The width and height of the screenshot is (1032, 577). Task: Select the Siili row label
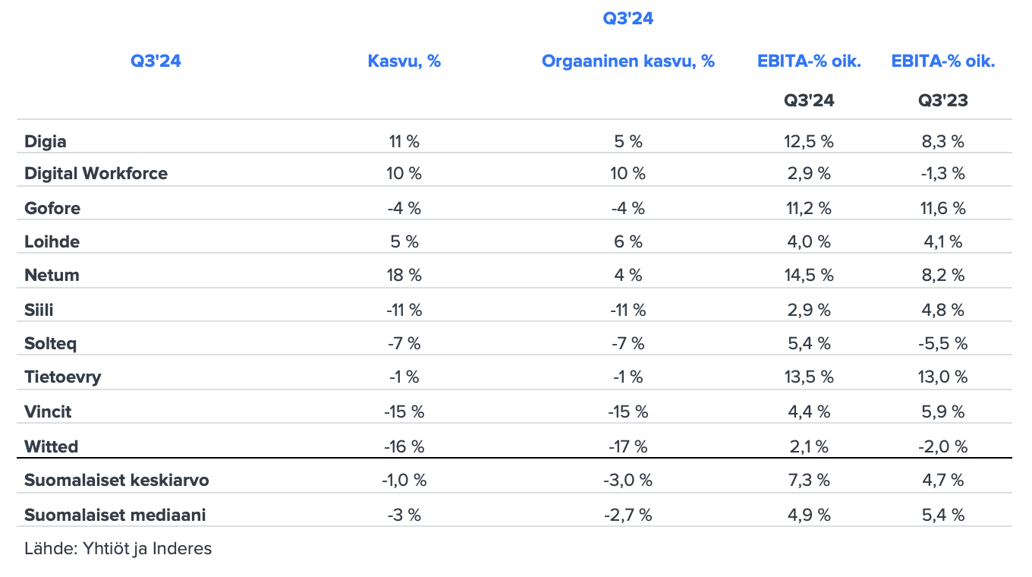[39, 310]
